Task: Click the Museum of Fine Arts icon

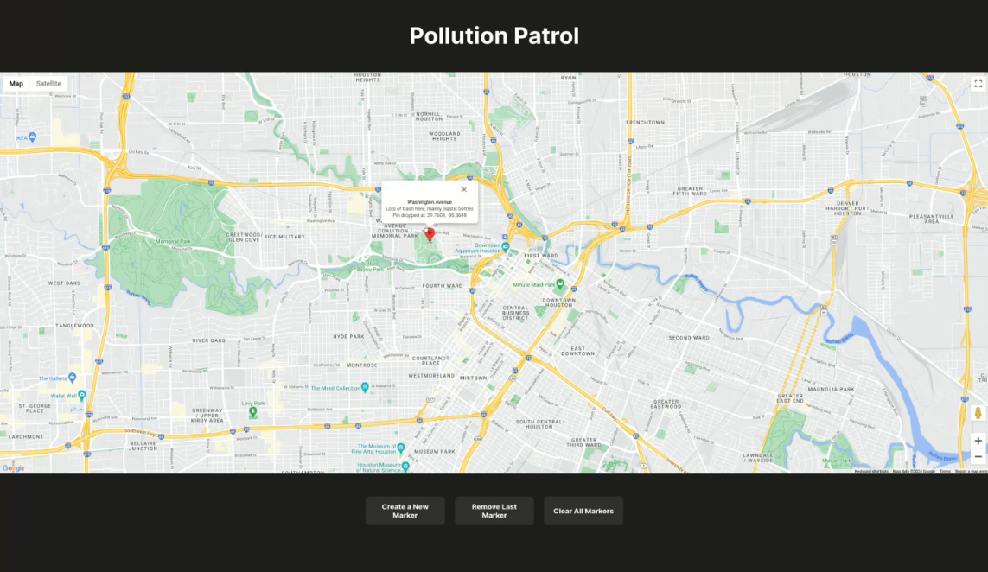Action: [400, 448]
